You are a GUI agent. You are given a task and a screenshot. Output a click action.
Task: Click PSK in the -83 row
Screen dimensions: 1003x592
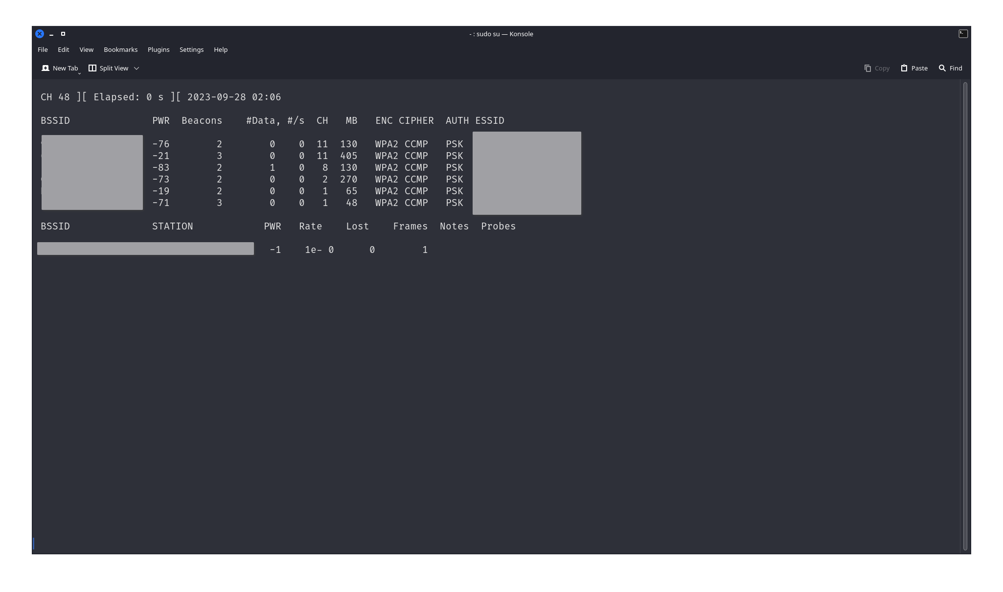(x=455, y=167)
